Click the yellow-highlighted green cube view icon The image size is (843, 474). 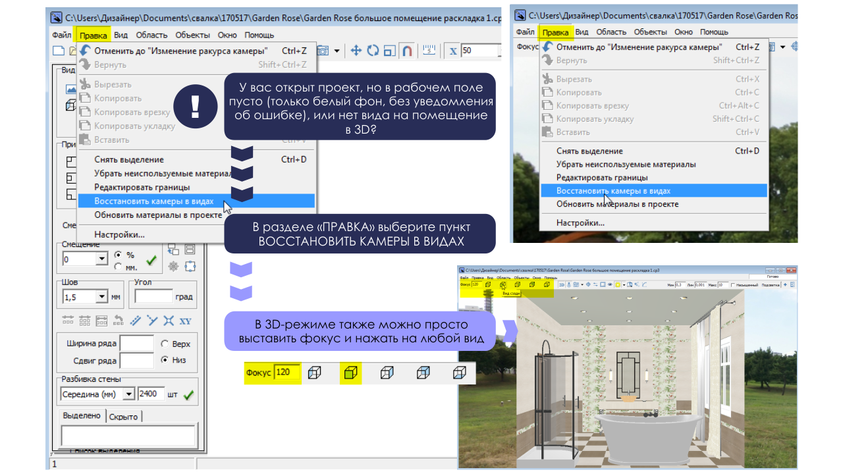coord(350,373)
